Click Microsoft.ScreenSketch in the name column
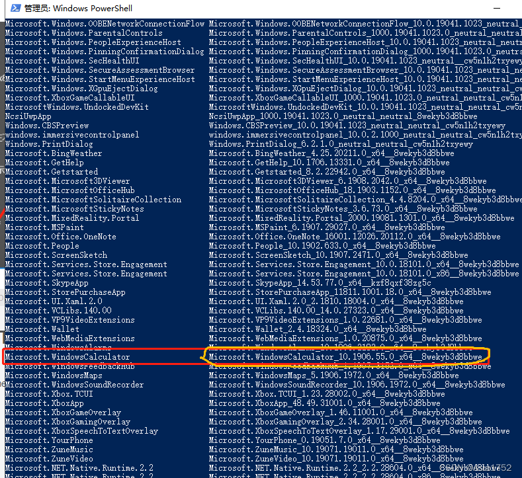The height and width of the screenshot is (478, 522). [x=56, y=255]
